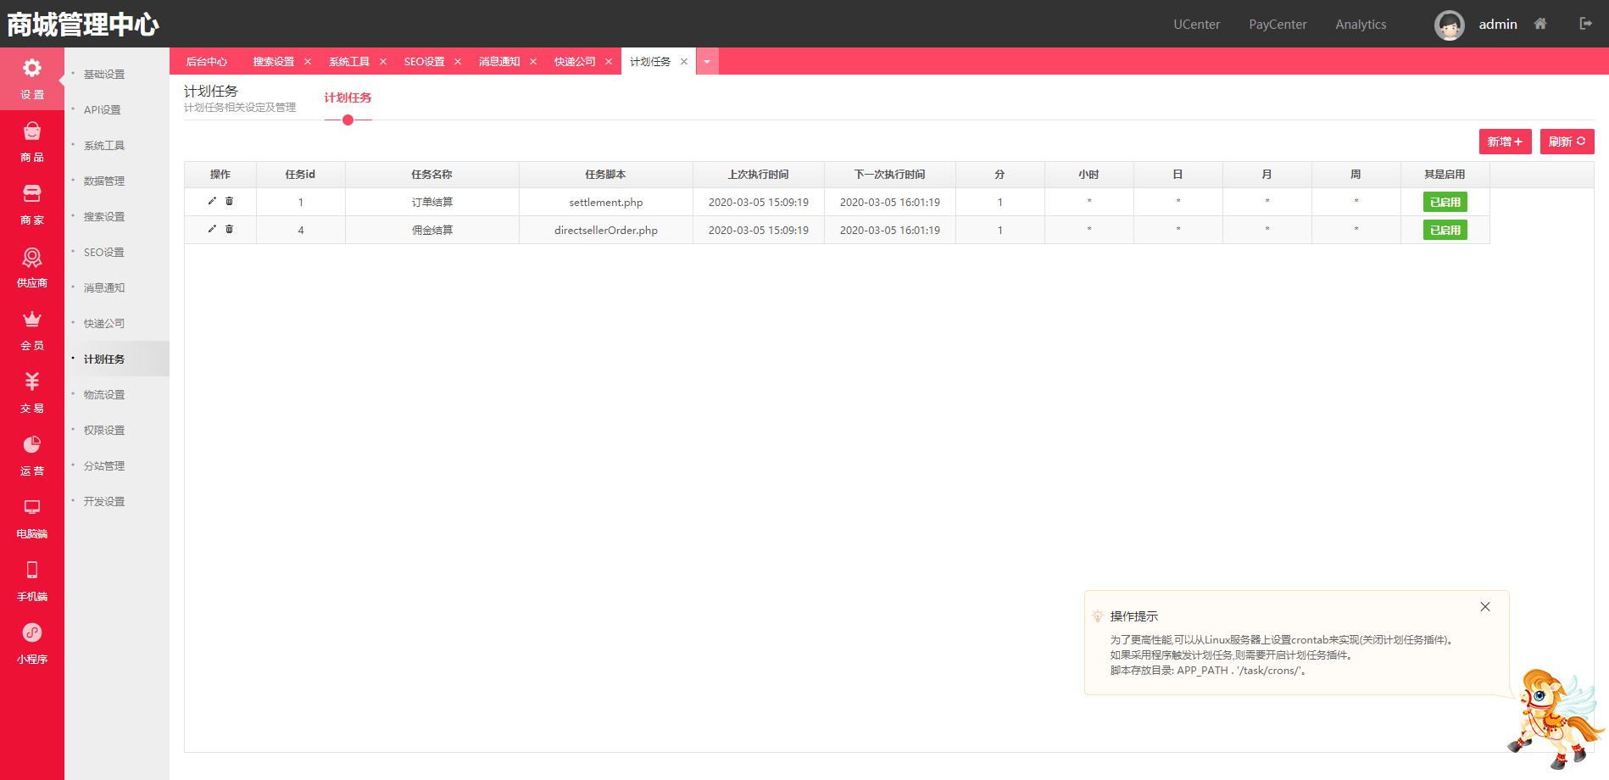Toggle 已启用 status for 订单结算 row
This screenshot has width=1609, height=780.
coord(1445,202)
